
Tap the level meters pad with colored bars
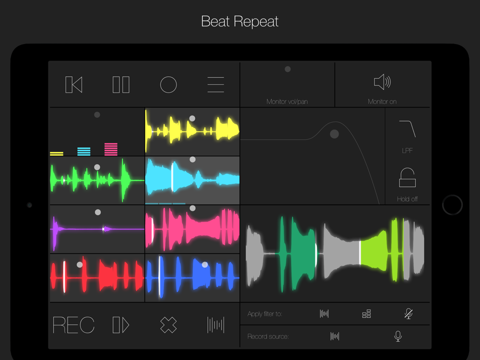tap(97, 132)
